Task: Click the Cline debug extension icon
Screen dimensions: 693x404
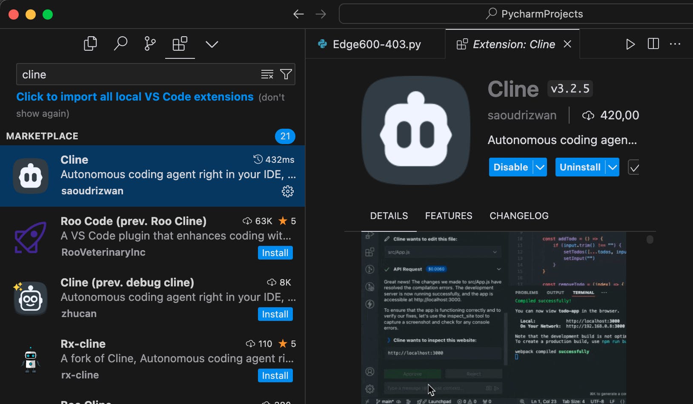Action: [30, 298]
